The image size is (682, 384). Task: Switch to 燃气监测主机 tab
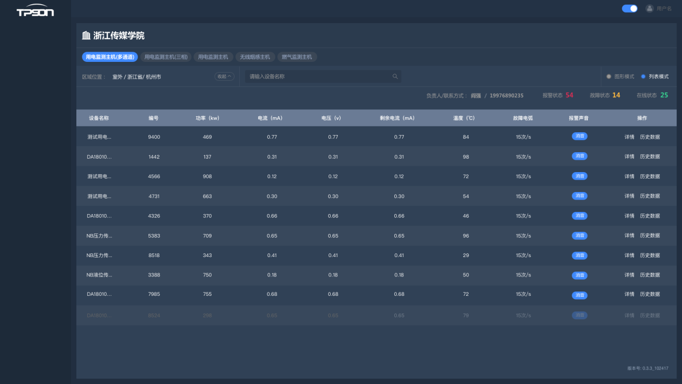click(297, 57)
